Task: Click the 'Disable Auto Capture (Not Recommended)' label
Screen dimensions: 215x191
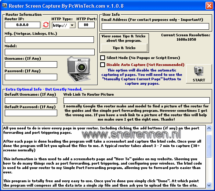Action: coord(145,65)
